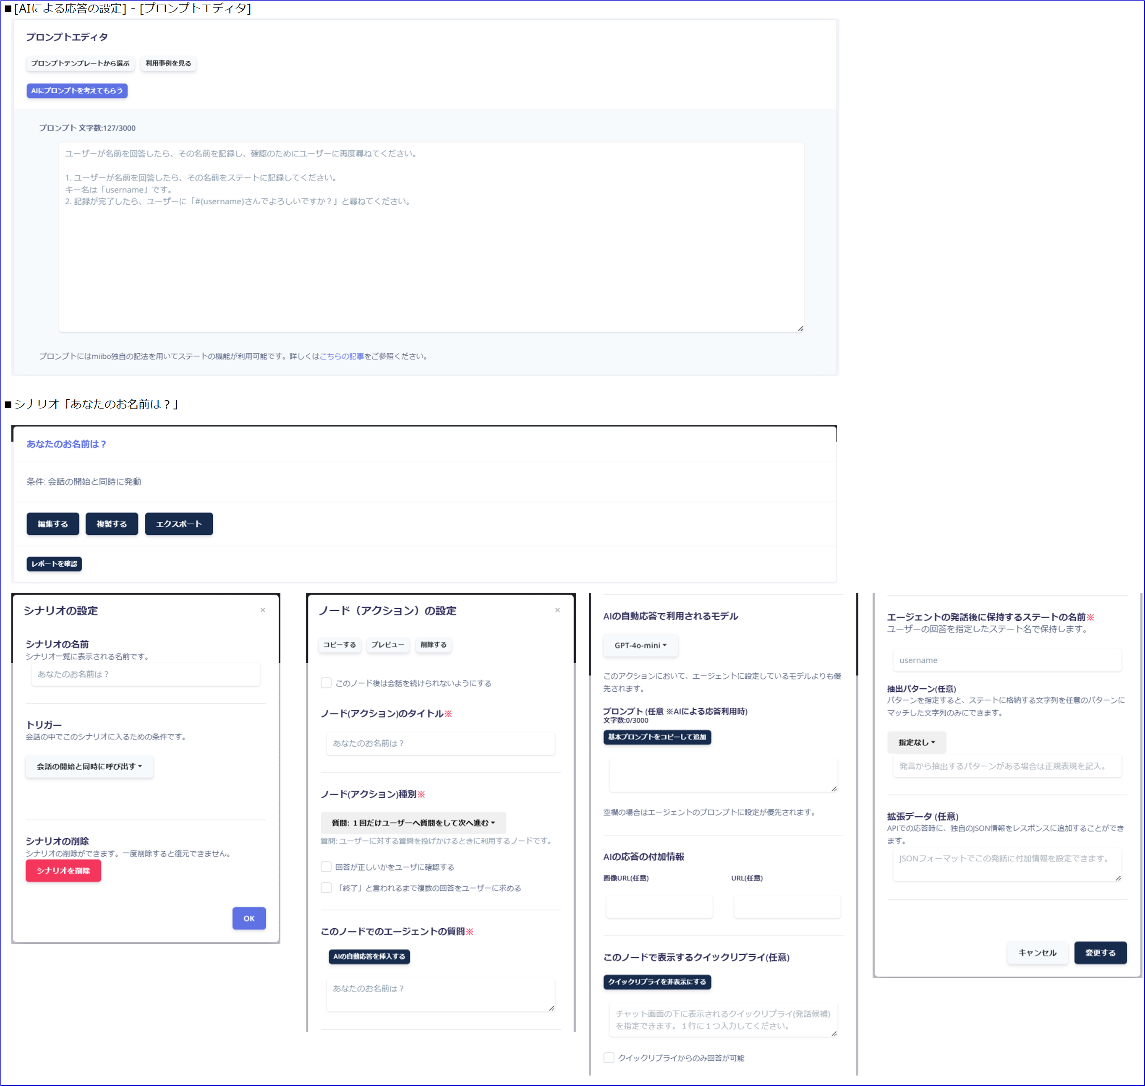The width and height of the screenshot is (1145, 1086).
Task: Toggle 「終了」と言われるまで複数の回答 checkbox
Action: (x=326, y=888)
